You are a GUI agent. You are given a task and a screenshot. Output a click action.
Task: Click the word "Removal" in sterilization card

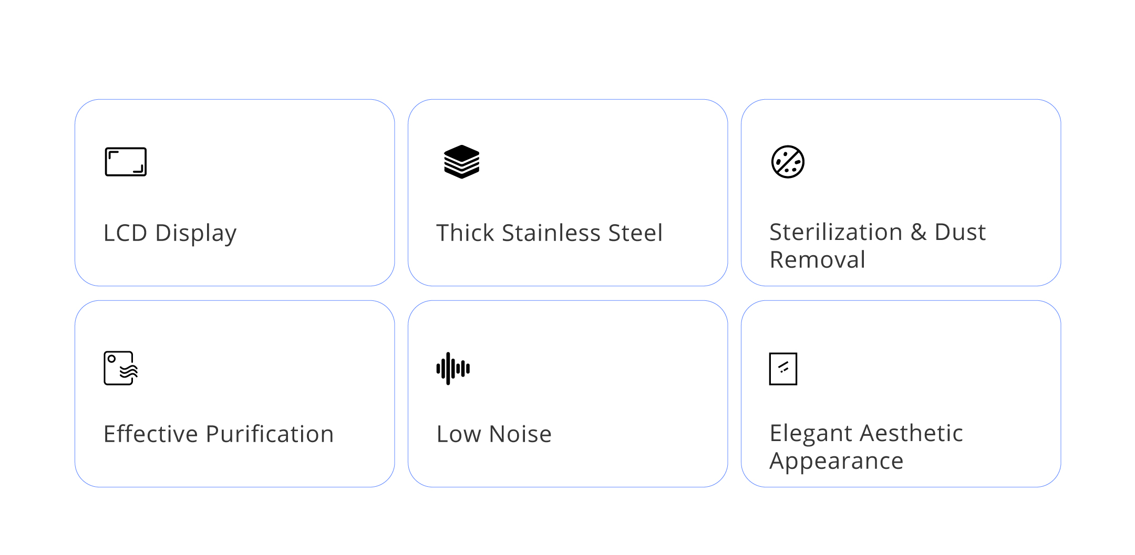coord(817,260)
